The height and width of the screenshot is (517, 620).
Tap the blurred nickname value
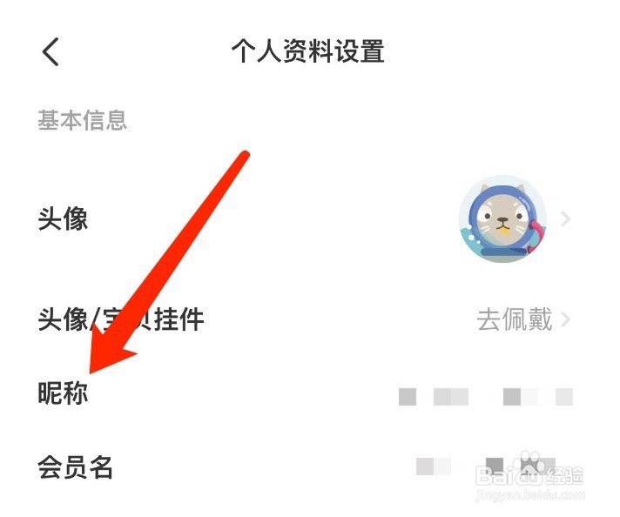point(486,396)
